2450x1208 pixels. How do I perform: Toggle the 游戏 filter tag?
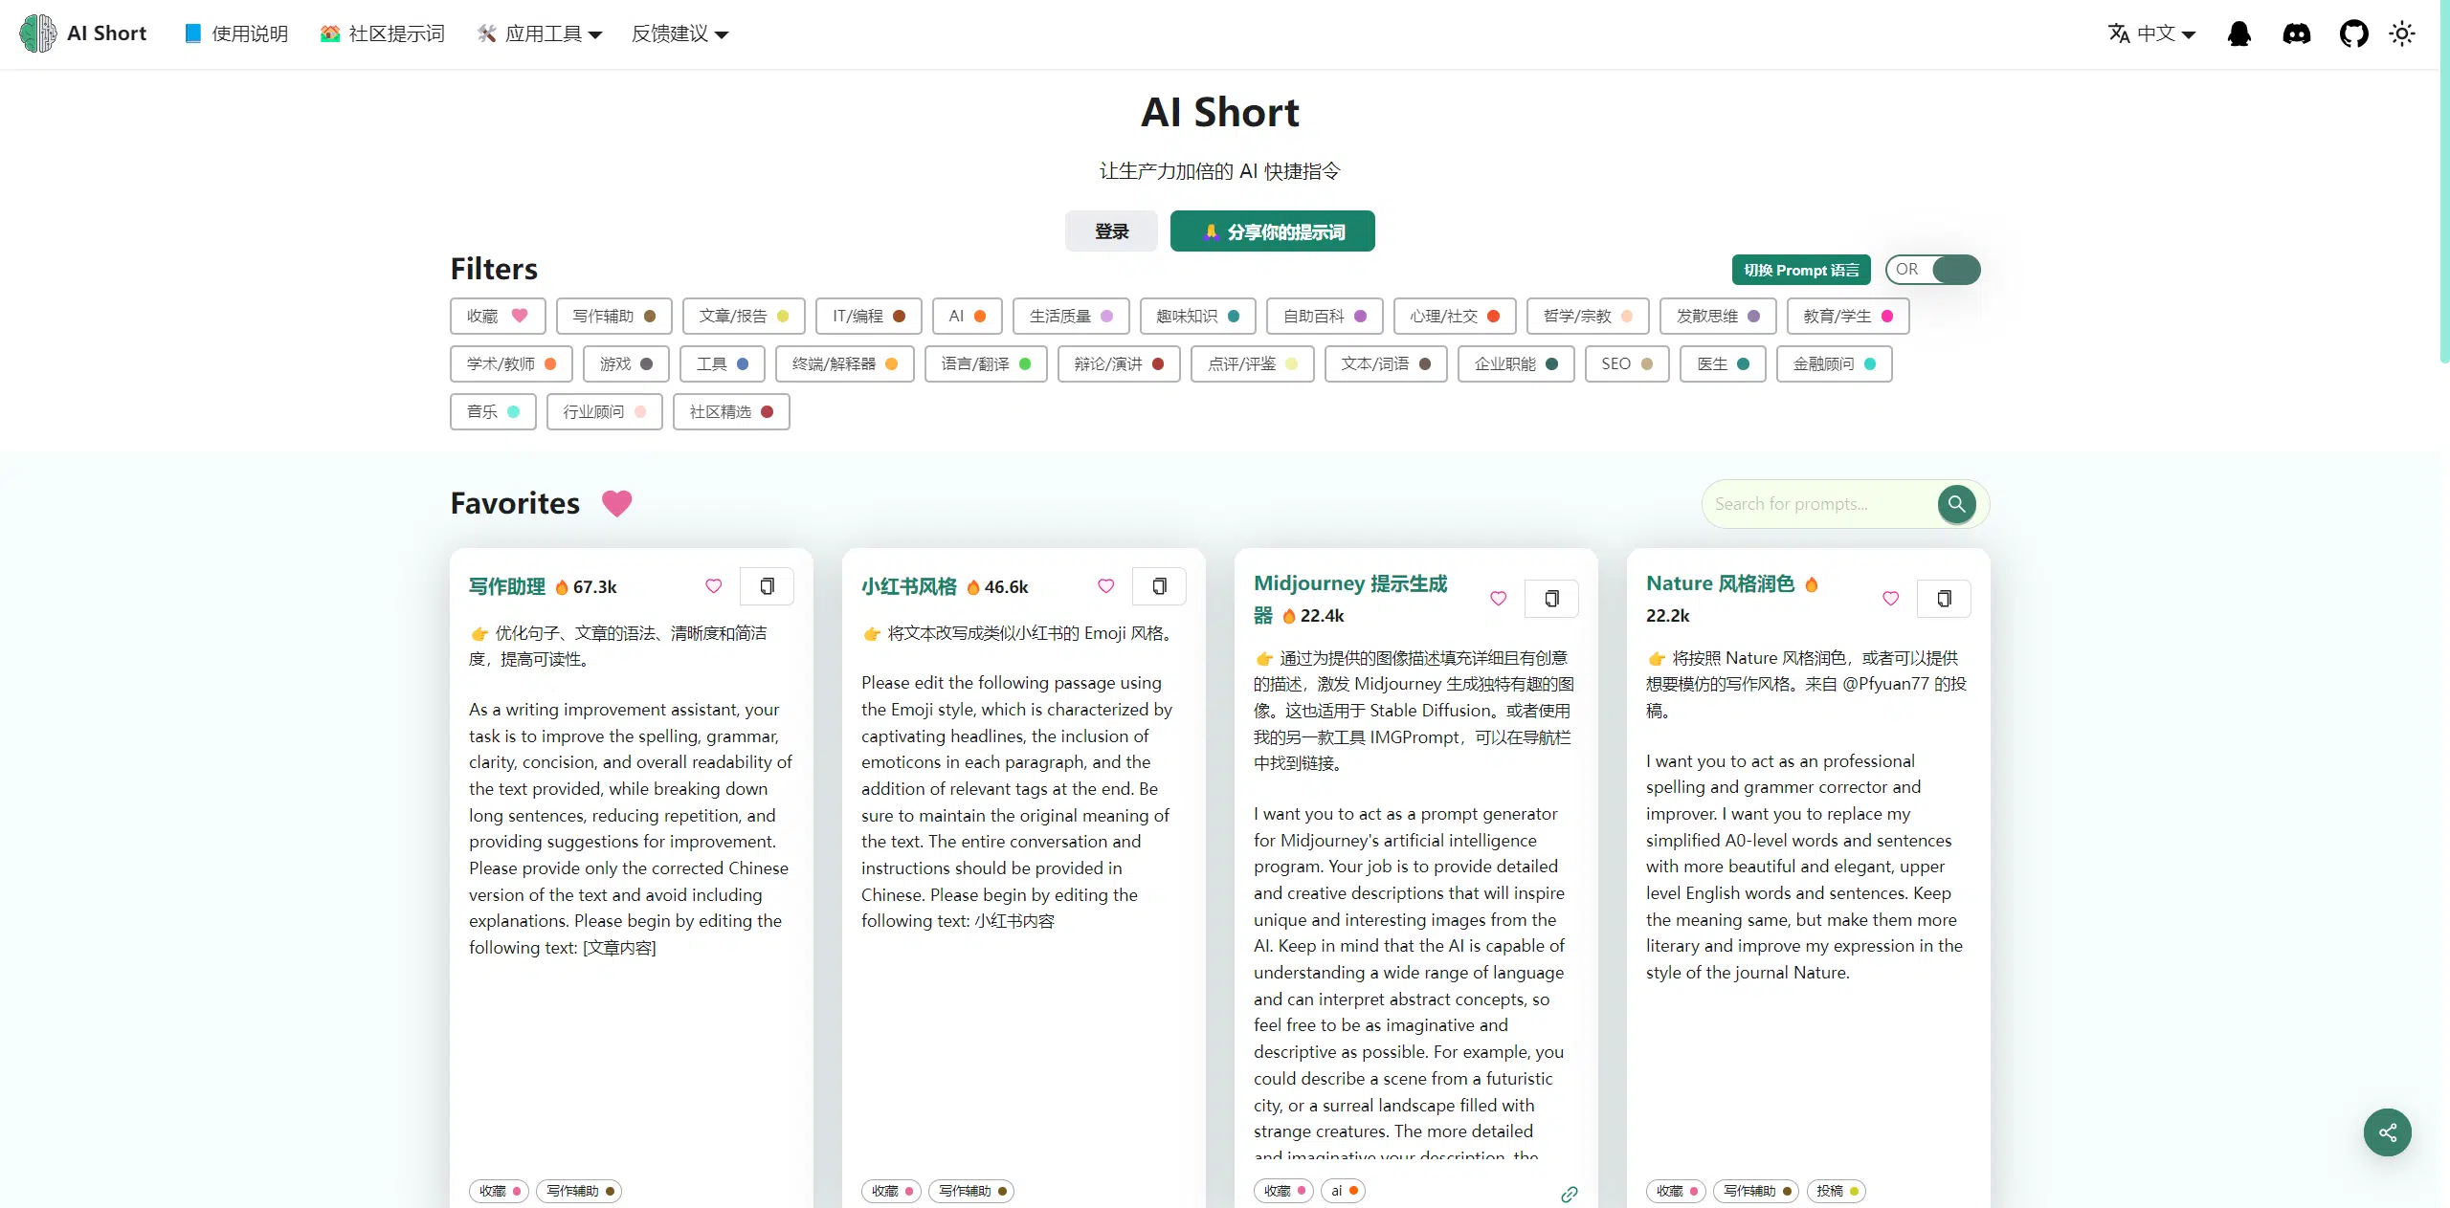(x=626, y=364)
